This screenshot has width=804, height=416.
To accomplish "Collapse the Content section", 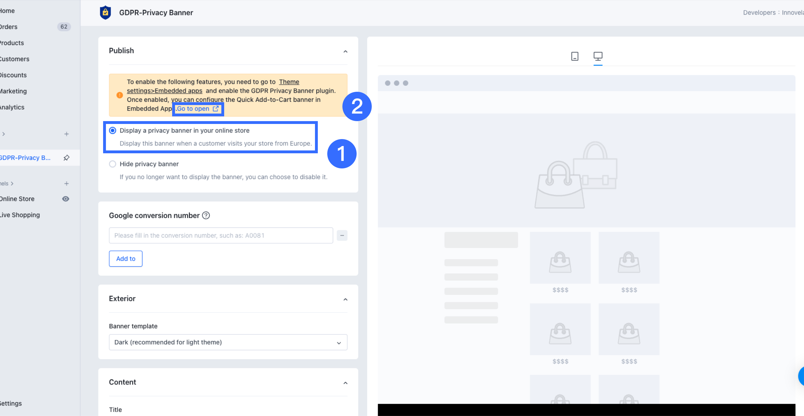I will pos(345,383).
